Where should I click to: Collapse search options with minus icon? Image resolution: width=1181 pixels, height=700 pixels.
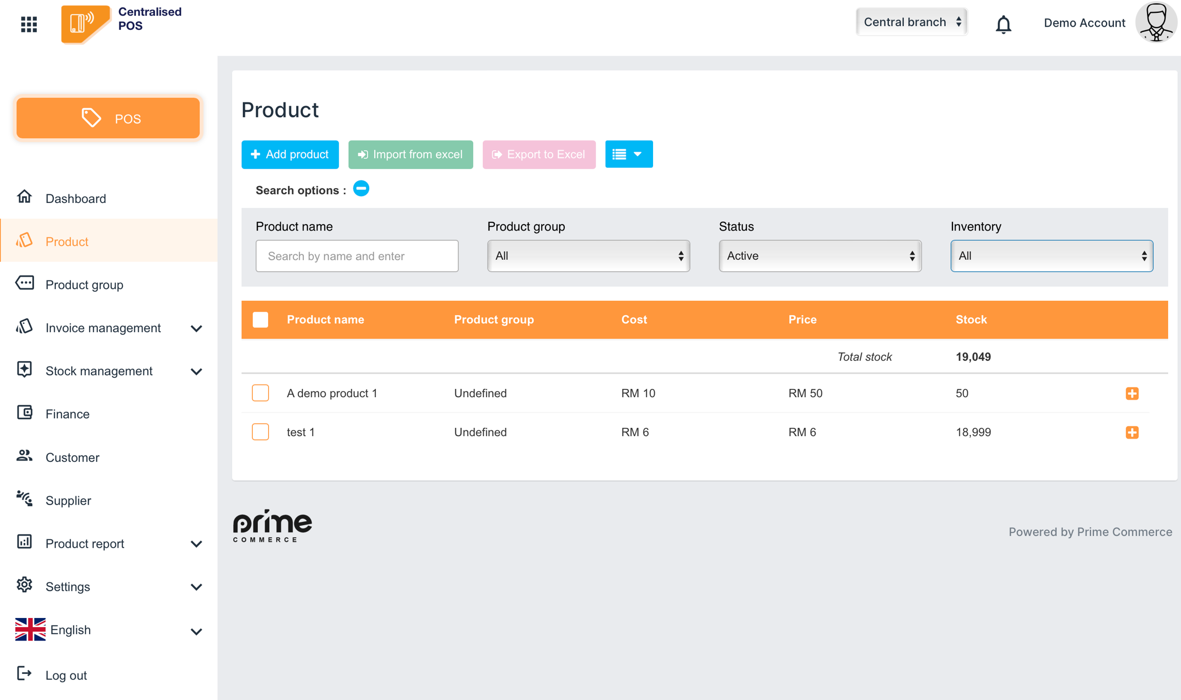[361, 189]
